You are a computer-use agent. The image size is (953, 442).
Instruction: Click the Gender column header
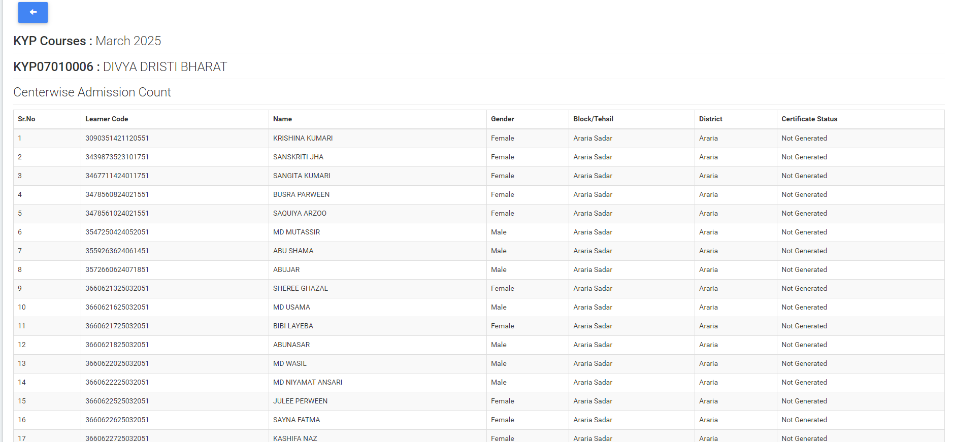[503, 119]
